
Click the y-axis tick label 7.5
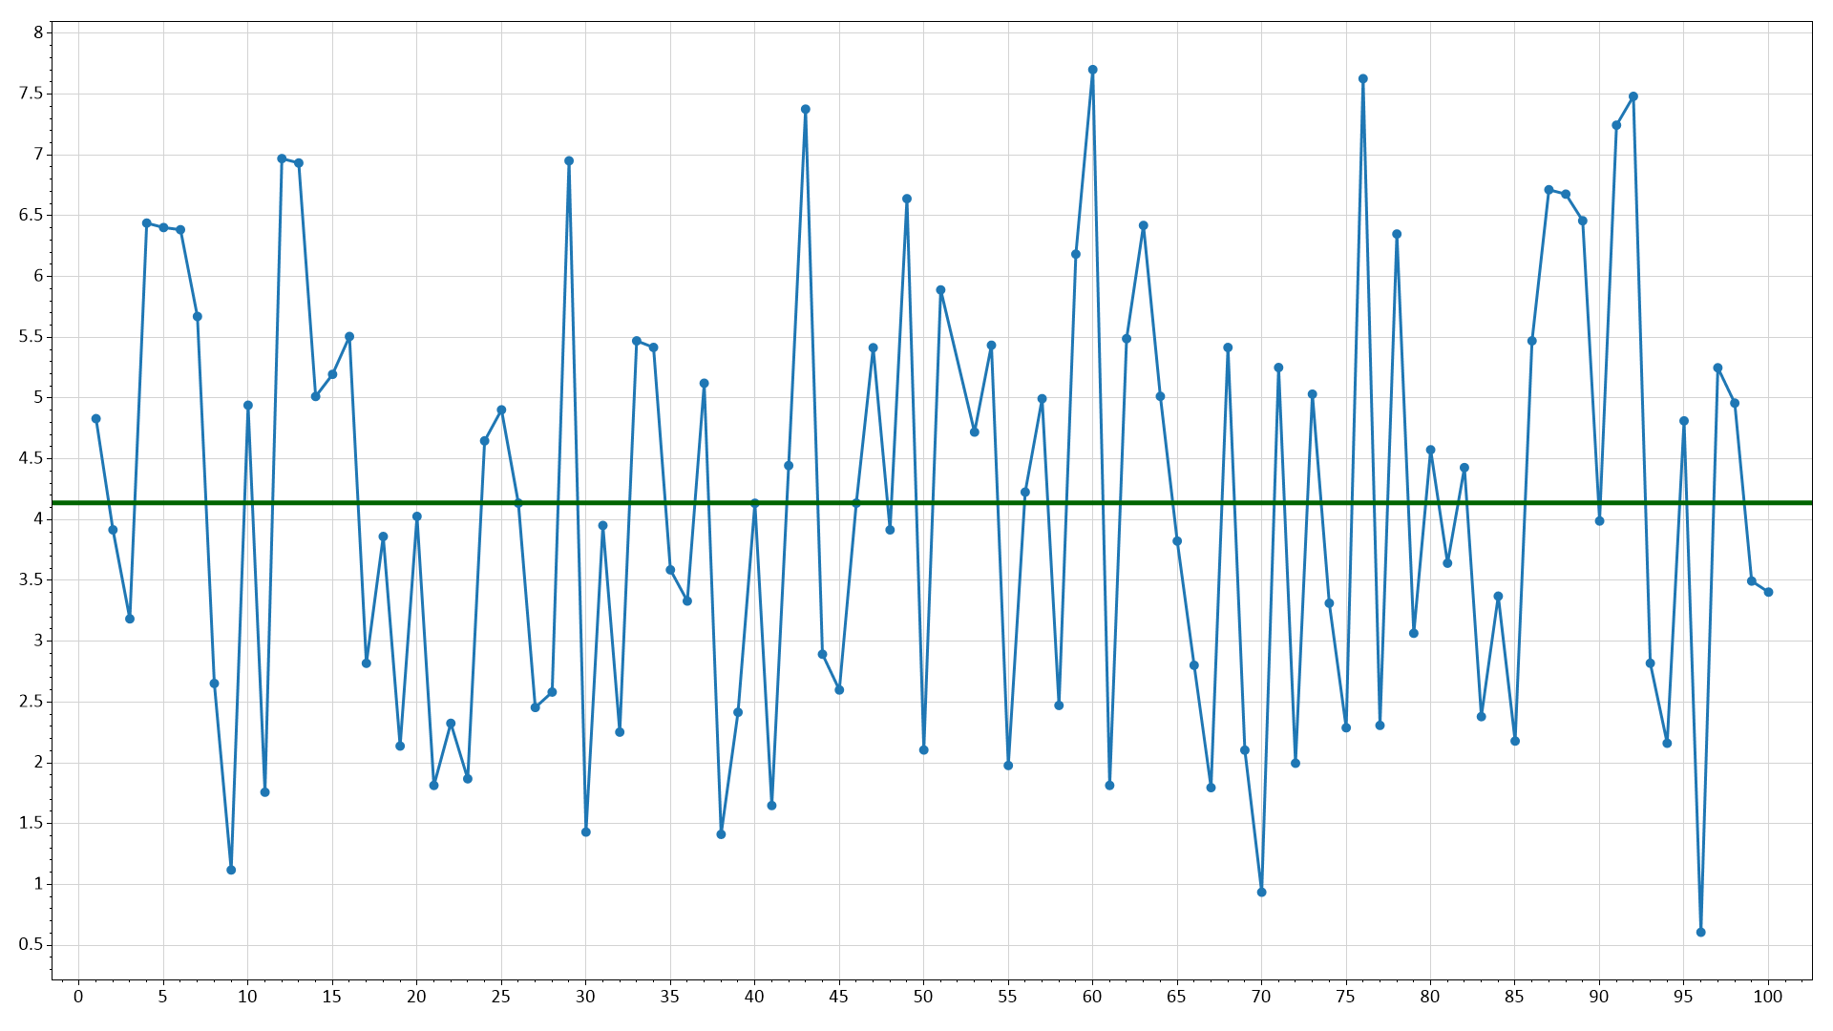point(32,94)
